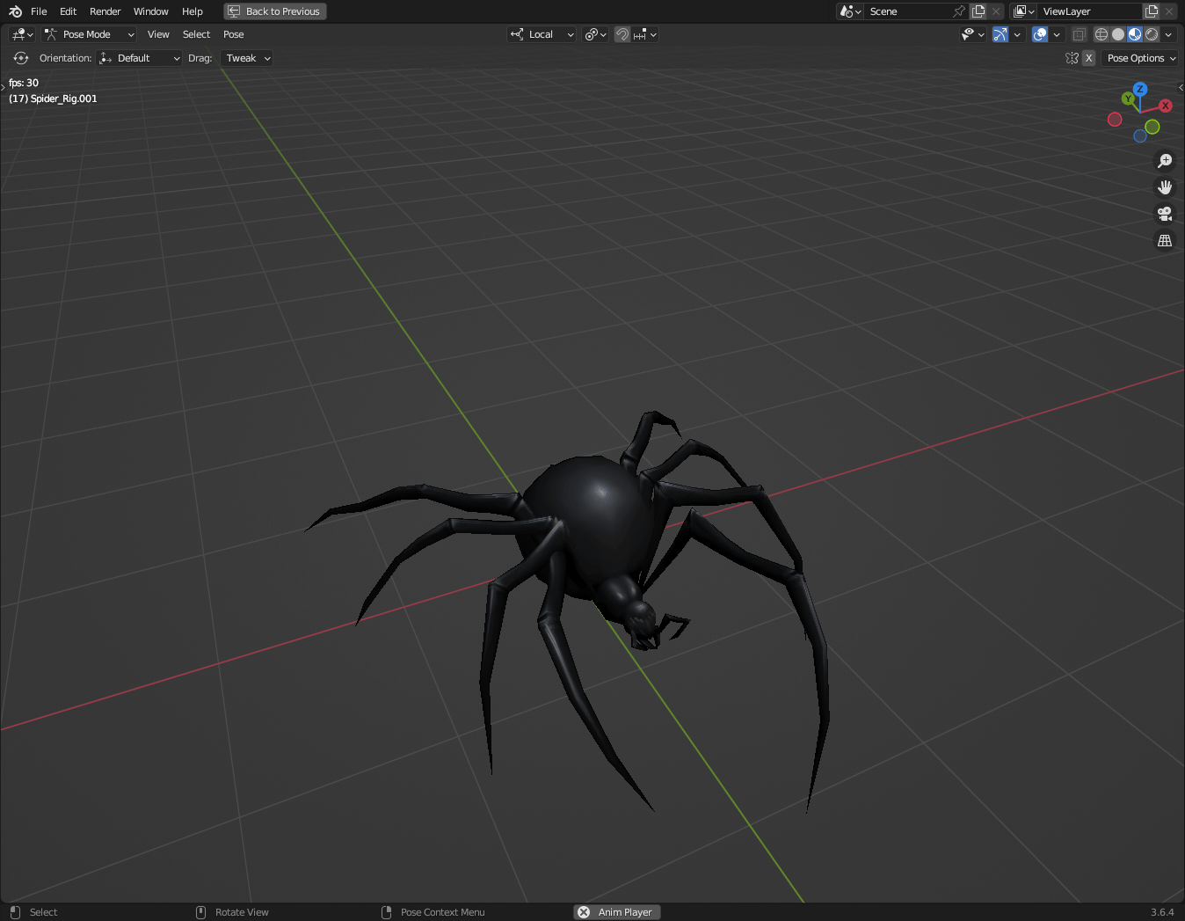Click the Scene name field
Screen dimensions: 1185x921
point(907,11)
